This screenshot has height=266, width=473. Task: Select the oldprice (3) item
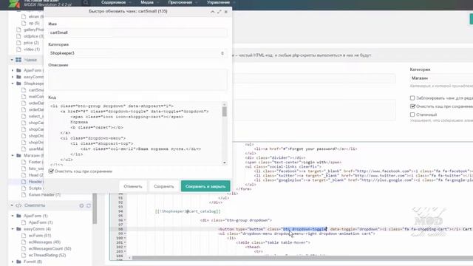click(x=33, y=36)
